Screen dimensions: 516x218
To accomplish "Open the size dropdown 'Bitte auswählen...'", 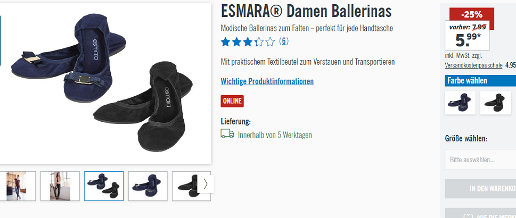I will (x=480, y=160).
